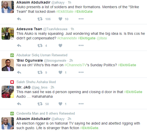Viewport: 147px width, 133px height.
Task: View 'Bisi Ogunwale's avatar thumbnail
Action: coord(8,65)
